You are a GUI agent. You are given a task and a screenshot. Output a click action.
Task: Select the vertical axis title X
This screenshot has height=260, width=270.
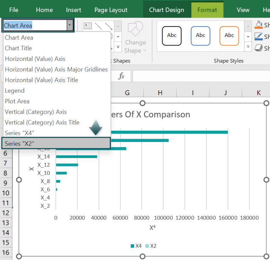click(x=31, y=169)
